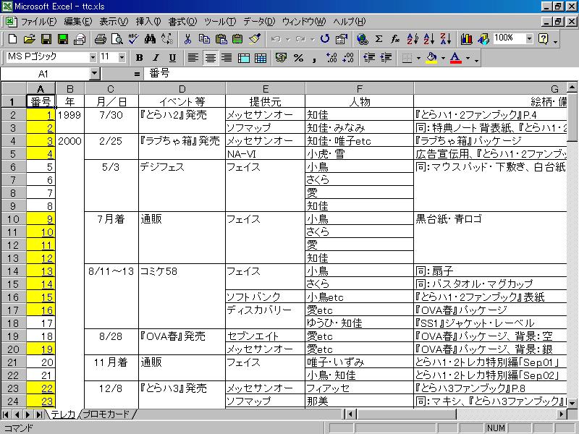Open the zoom percentage dropdown
This screenshot has width=579, height=434.
click(530, 38)
